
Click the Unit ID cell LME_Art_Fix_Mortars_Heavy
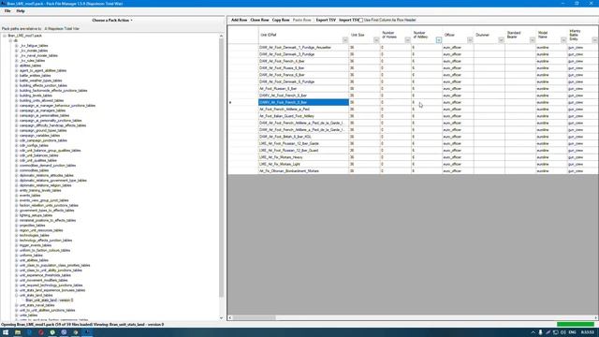pos(303,157)
